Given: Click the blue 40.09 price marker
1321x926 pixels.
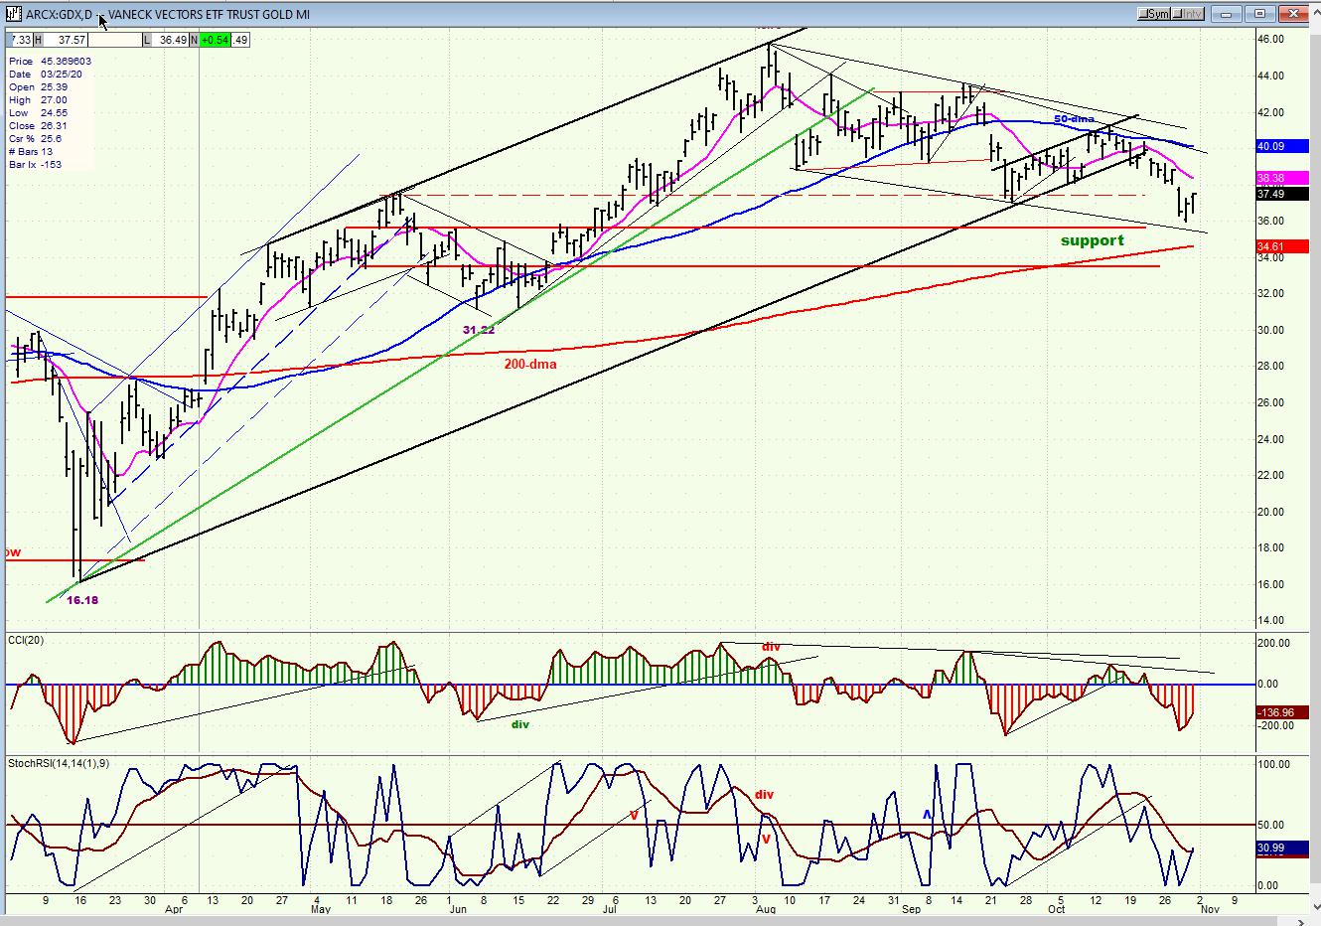Looking at the screenshot, I should [1270, 146].
